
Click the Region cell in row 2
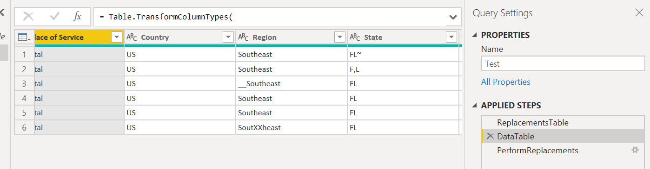click(x=292, y=69)
